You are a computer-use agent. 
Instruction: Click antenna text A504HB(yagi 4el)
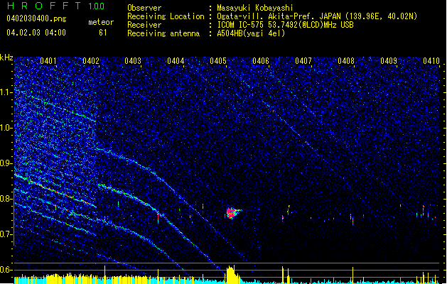[251, 33]
